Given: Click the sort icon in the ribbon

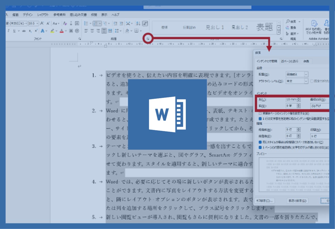Looking at the screenshot, I should (138, 23).
